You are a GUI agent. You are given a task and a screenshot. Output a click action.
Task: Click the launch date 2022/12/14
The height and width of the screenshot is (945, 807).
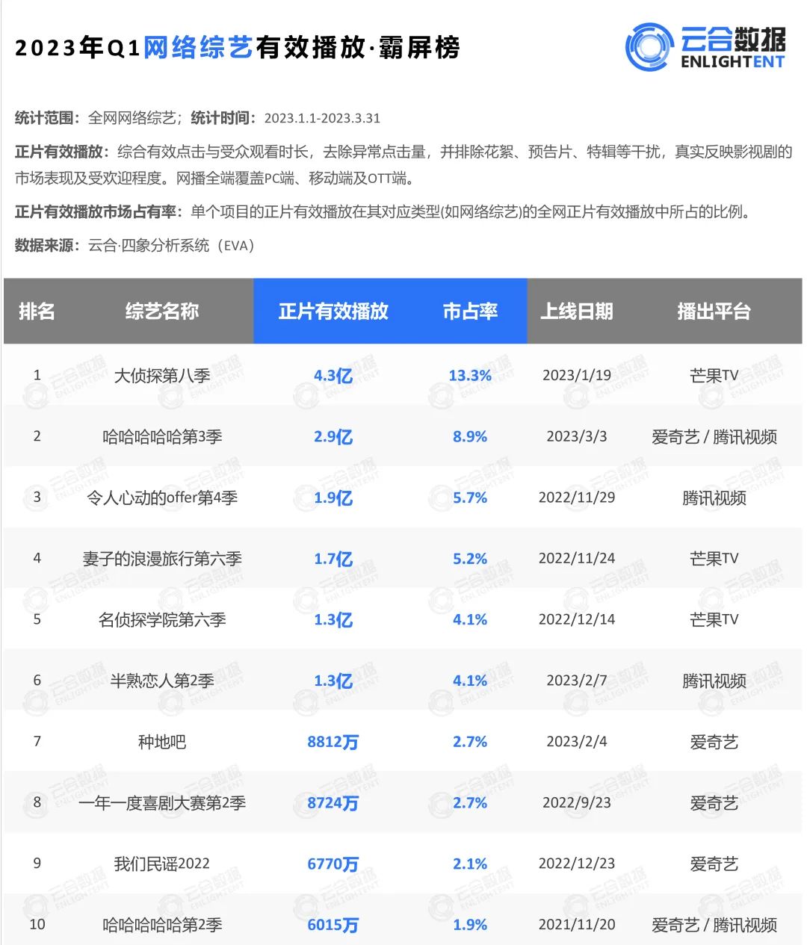[577, 620]
